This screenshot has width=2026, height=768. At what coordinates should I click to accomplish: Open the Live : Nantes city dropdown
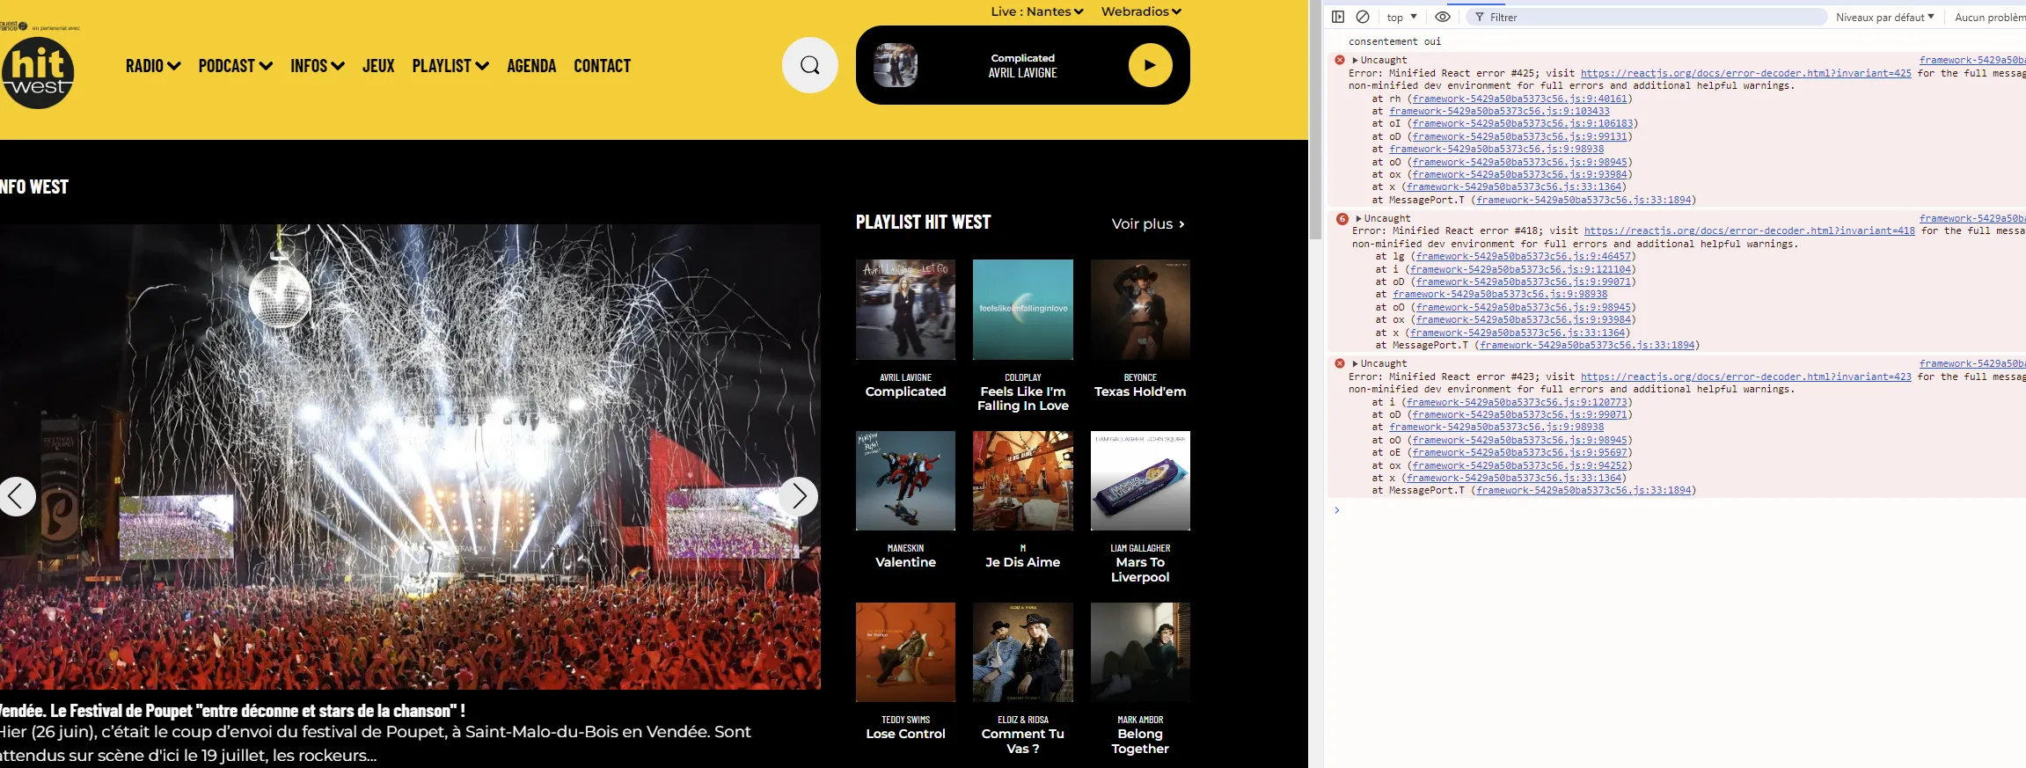[x=1036, y=11]
